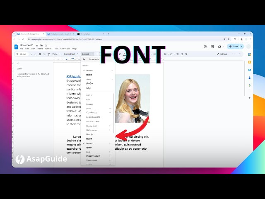Viewport: 265px width, 199px height.
Task: Click the spelling and grammar check icon
Action: click(x=44, y=54)
